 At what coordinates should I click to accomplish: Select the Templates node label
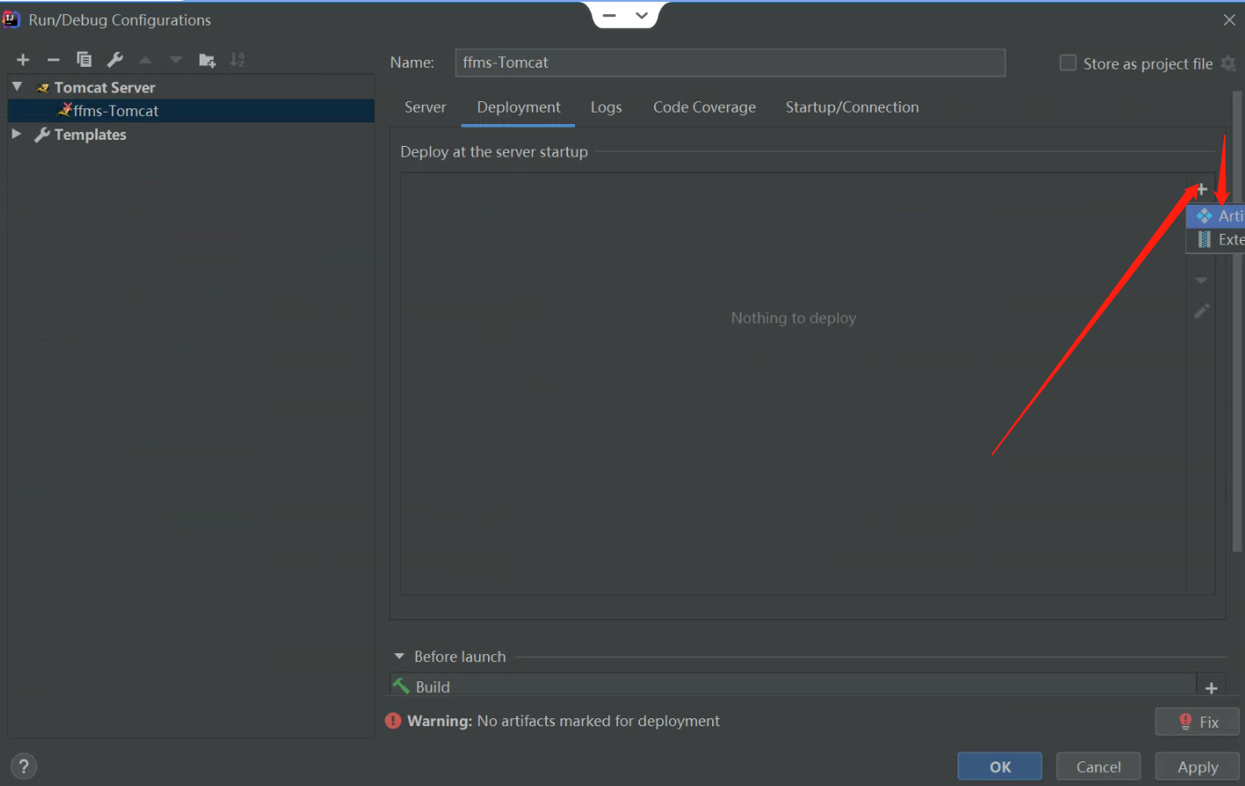(x=90, y=135)
